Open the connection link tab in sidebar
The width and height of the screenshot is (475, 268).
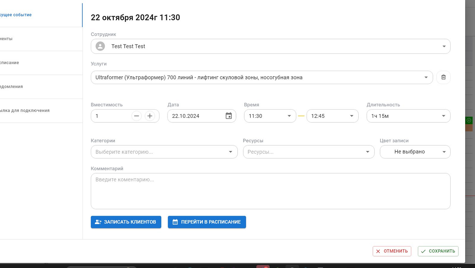41,110
